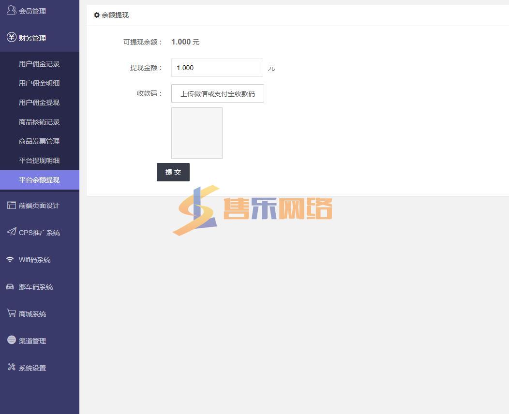This screenshot has width=509, height=414.
Task: Expand the 前端页面设计 menu
Action: tap(40, 206)
